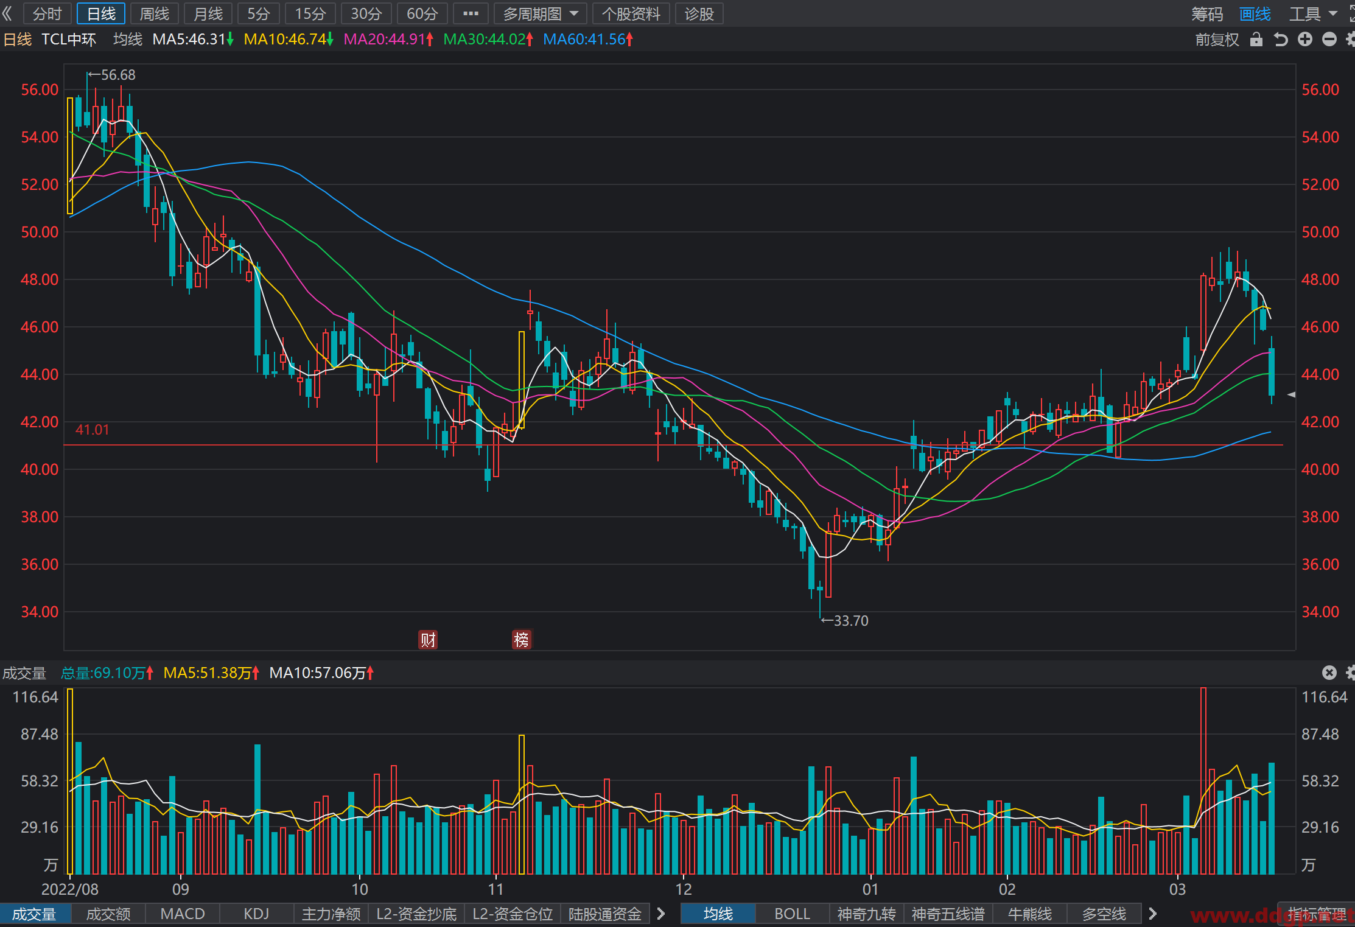Zoom in with the plus circle icon
Screen dimensions: 1355x927
[x=1305, y=40]
